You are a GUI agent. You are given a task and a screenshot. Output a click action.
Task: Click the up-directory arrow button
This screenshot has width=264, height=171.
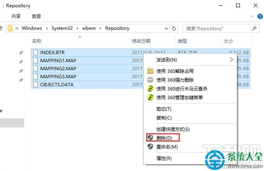coord(1,28)
